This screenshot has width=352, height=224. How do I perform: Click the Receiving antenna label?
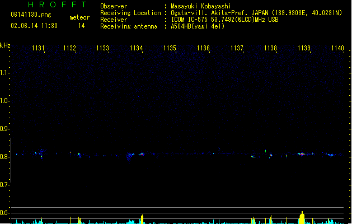coord(129,26)
